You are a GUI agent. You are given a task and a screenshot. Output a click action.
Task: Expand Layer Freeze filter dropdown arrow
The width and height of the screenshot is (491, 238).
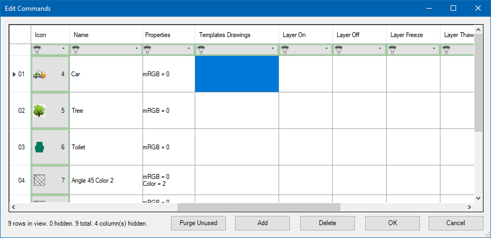tap(434, 49)
